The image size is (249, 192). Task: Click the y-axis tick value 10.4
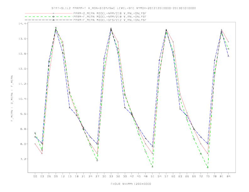tap(22, 99)
